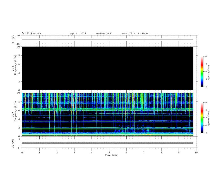Click tick label '1' on Time axis
This screenshot has width=221, height=171.
[39, 153]
